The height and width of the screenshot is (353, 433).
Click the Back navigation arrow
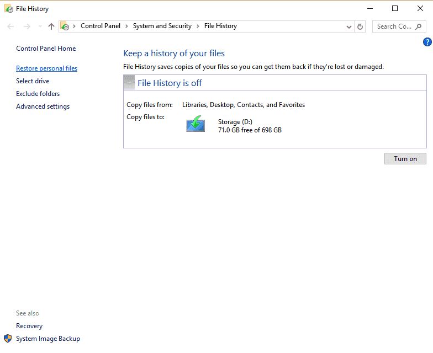click(10, 26)
